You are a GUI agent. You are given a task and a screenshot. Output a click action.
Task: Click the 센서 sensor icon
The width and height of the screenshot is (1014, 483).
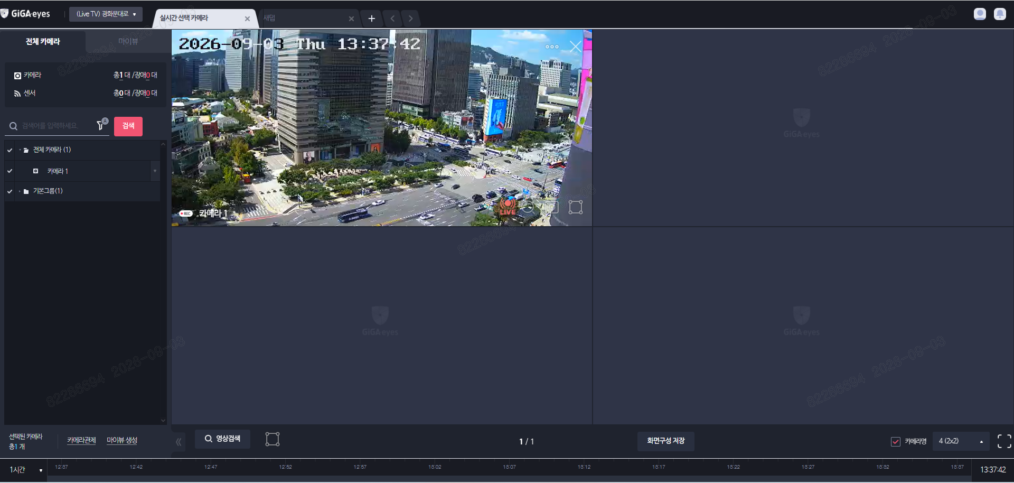pos(17,94)
